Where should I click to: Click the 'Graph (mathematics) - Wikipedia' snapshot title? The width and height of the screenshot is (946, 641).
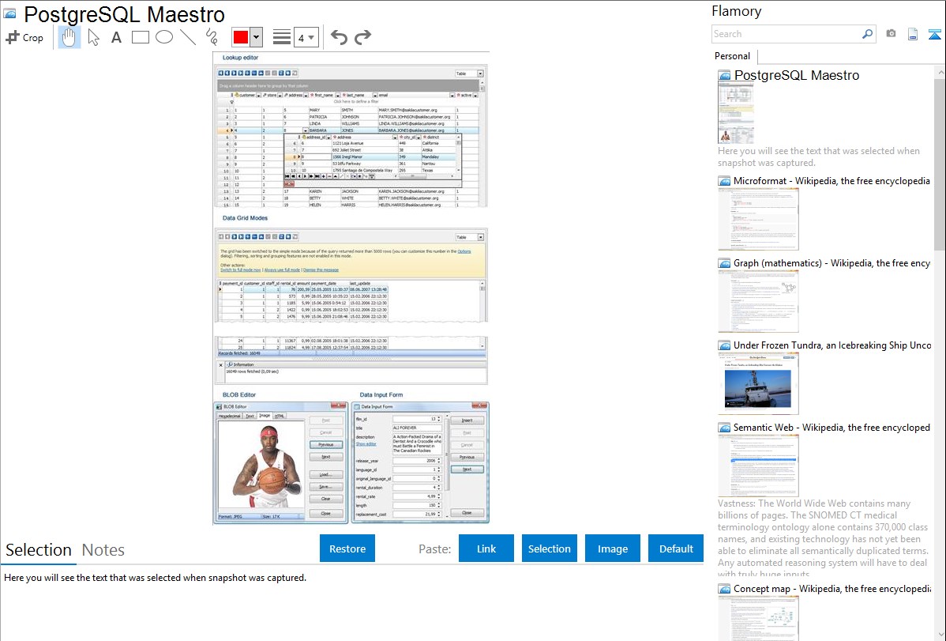(x=832, y=263)
